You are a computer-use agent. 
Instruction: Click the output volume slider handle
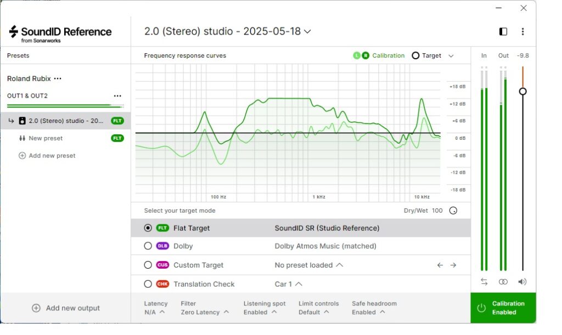(522, 91)
